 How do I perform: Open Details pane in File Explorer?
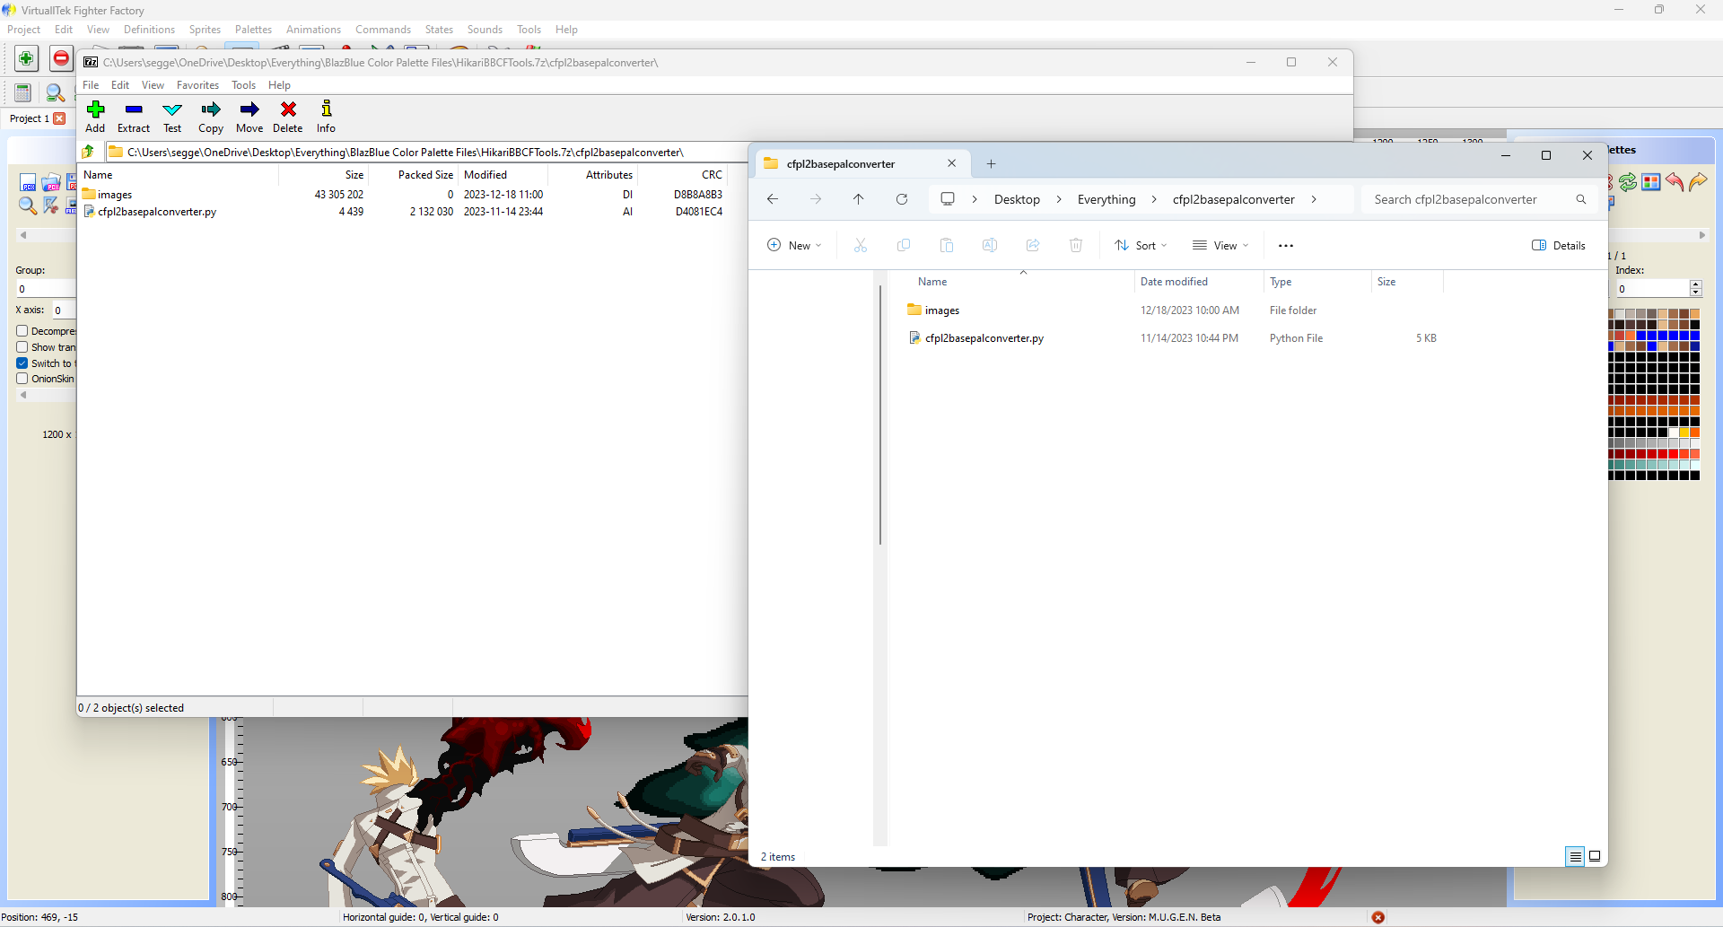point(1559,245)
